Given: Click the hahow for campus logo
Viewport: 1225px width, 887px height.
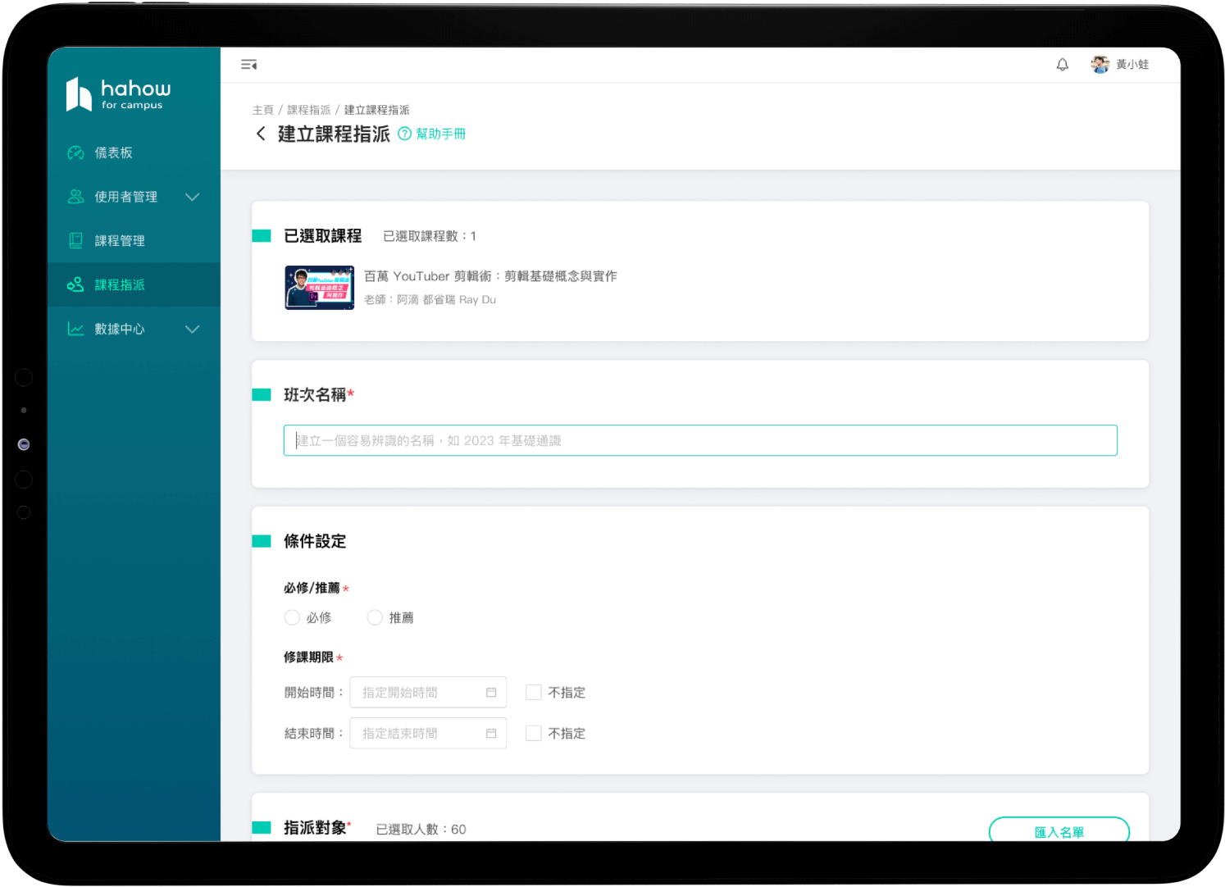Looking at the screenshot, I should pyautogui.click(x=119, y=94).
